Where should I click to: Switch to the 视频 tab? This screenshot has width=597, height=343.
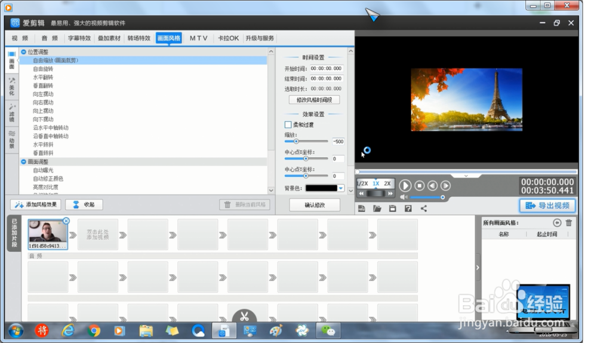click(20, 38)
